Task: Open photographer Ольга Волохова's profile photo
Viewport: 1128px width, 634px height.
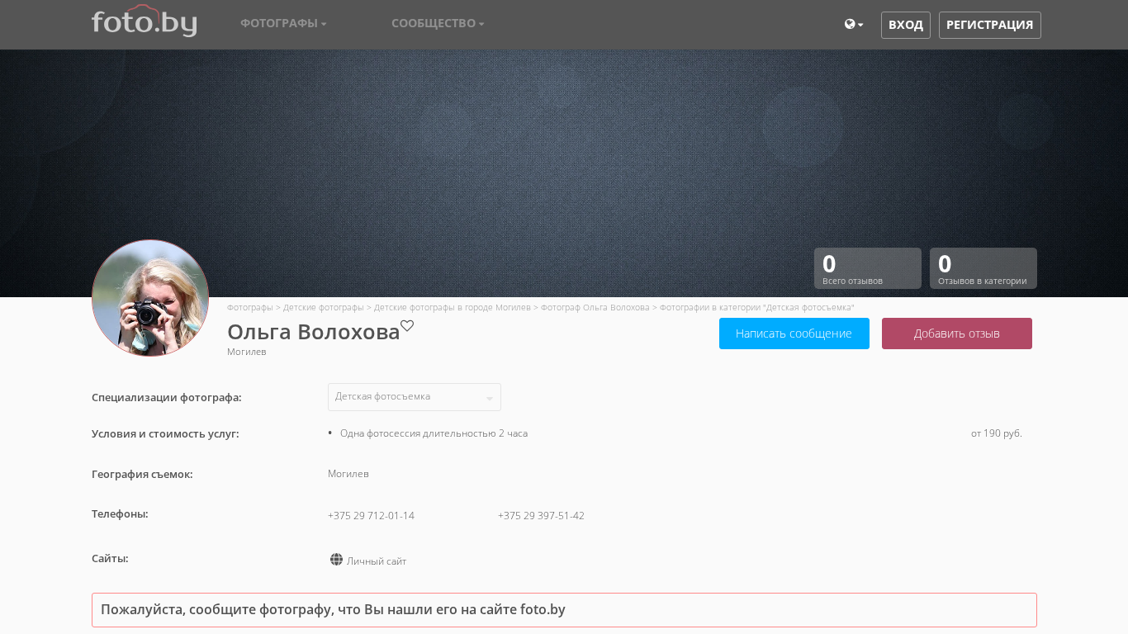Action: tap(150, 298)
